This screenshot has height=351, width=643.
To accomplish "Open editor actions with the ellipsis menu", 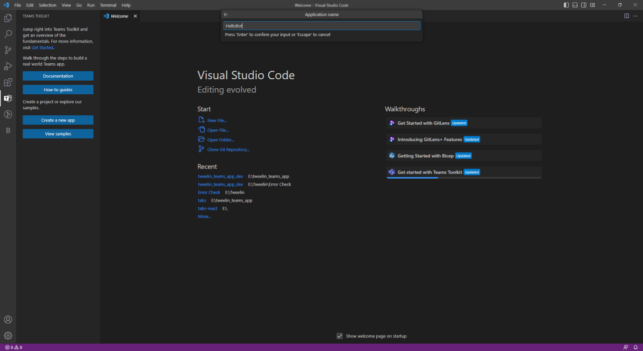I will pyautogui.click(x=635, y=16).
